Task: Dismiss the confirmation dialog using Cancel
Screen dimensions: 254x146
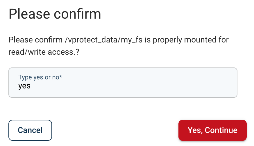Action: [x=30, y=130]
